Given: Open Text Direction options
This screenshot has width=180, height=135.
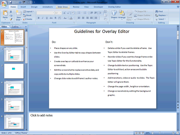Looking at the screenshot, I should (106, 11).
